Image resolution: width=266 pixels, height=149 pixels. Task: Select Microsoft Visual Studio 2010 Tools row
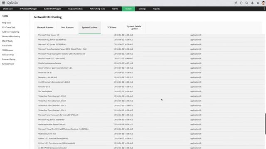click(150, 54)
